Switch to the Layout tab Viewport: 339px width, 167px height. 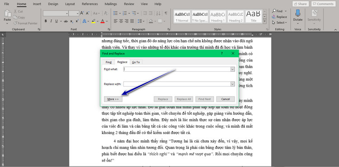(x=70, y=4)
